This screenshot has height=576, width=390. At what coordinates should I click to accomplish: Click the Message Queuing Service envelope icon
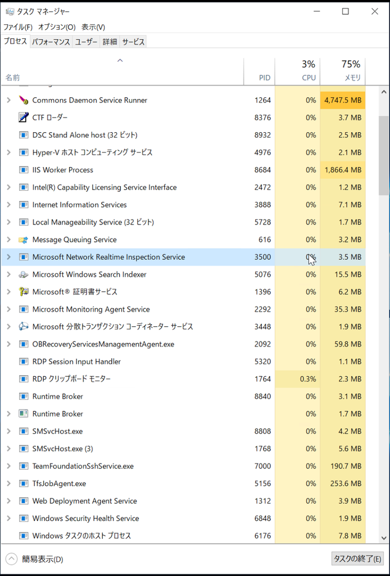[24, 240]
